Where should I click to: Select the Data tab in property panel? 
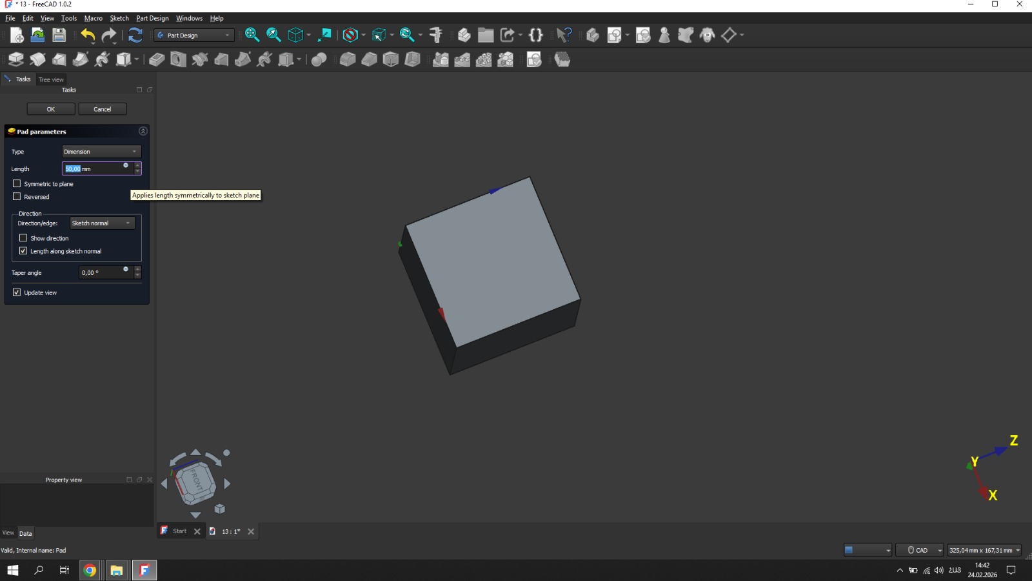(25, 533)
